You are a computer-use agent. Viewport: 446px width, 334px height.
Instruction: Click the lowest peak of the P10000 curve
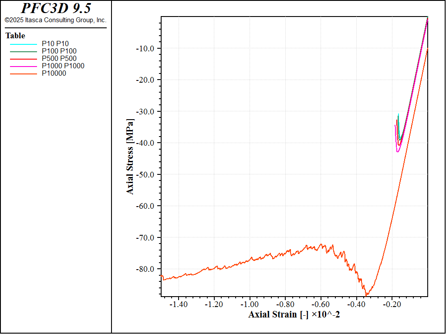pos(366,296)
